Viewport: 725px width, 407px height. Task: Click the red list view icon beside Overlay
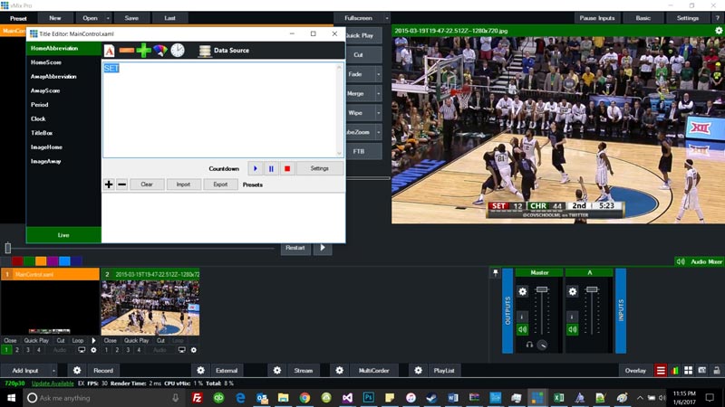(x=661, y=370)
